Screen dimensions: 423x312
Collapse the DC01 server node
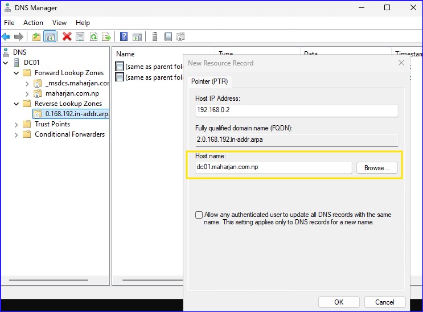point(6,63)
